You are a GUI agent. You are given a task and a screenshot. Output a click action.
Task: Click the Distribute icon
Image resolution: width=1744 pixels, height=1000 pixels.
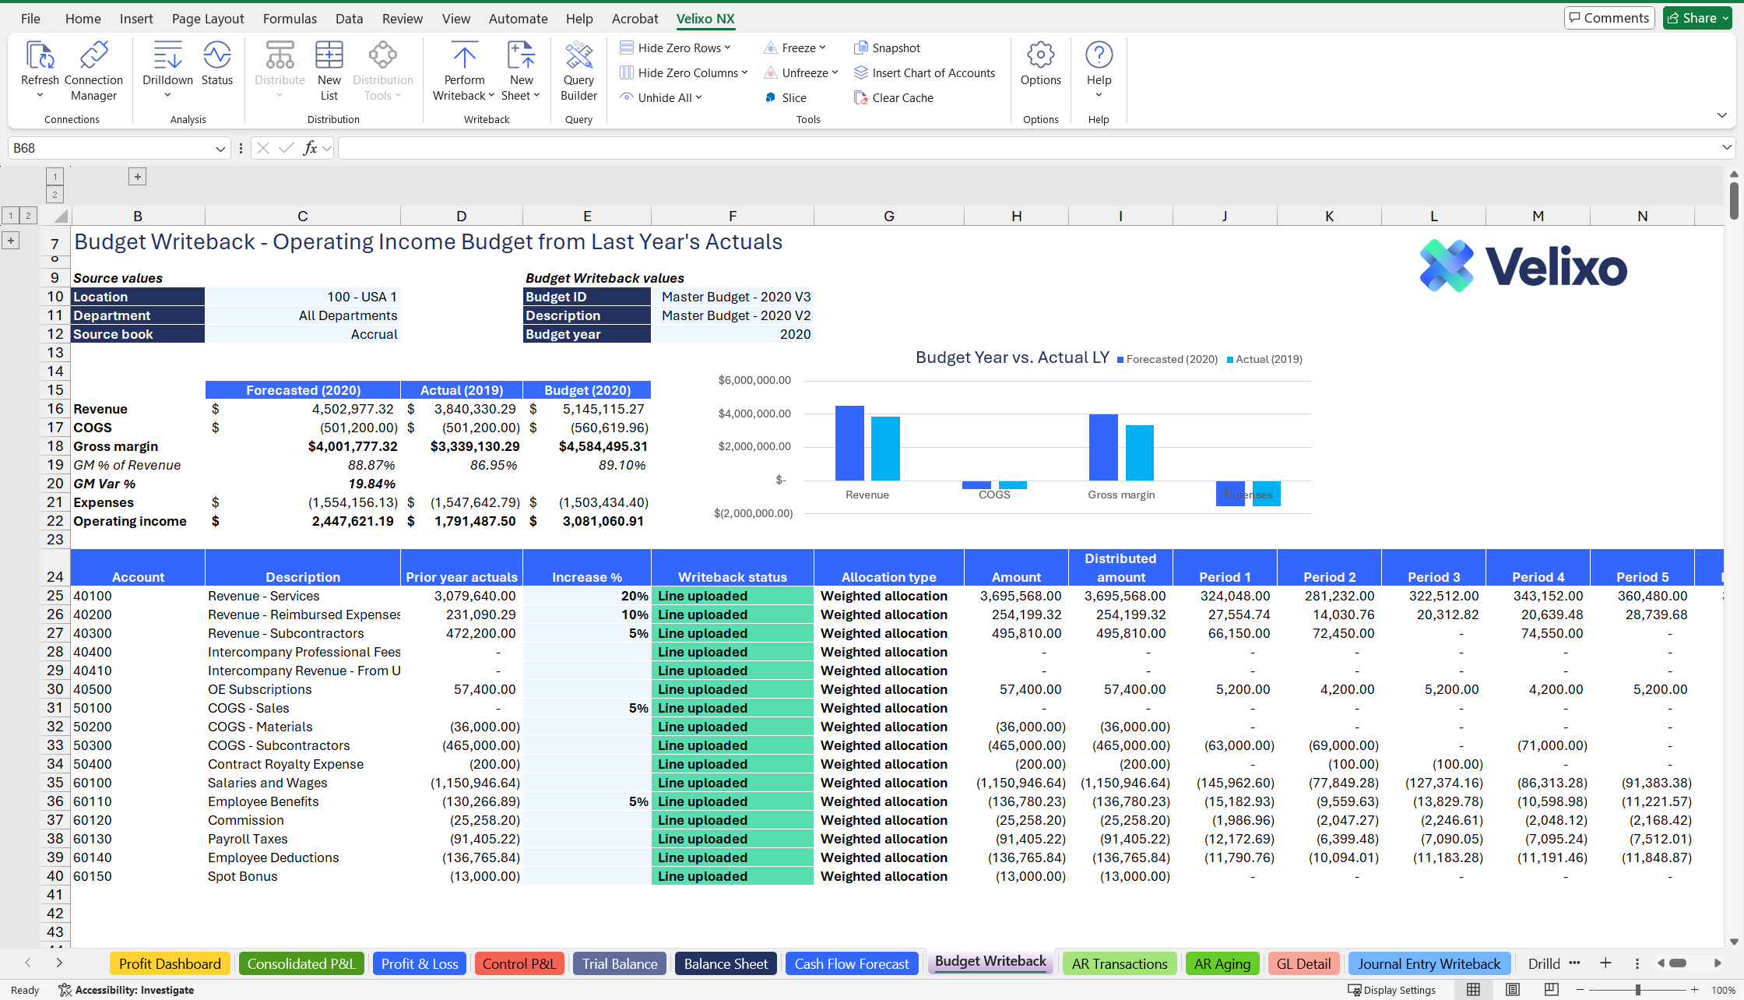pos(280,55)
